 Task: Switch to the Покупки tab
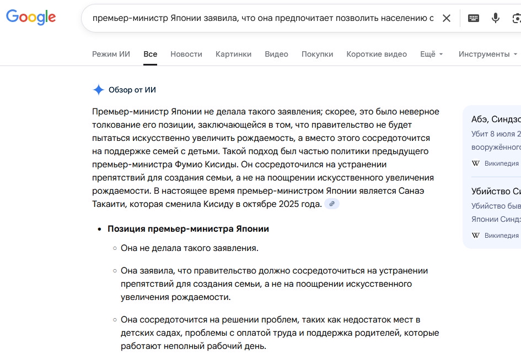point(317,54)
